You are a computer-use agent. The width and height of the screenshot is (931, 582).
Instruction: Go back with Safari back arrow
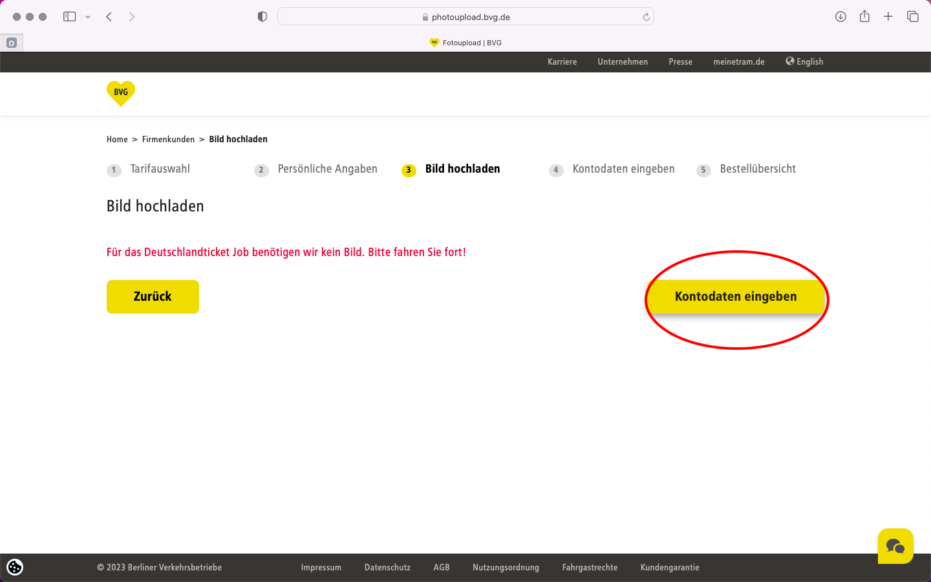click(109, 17)
